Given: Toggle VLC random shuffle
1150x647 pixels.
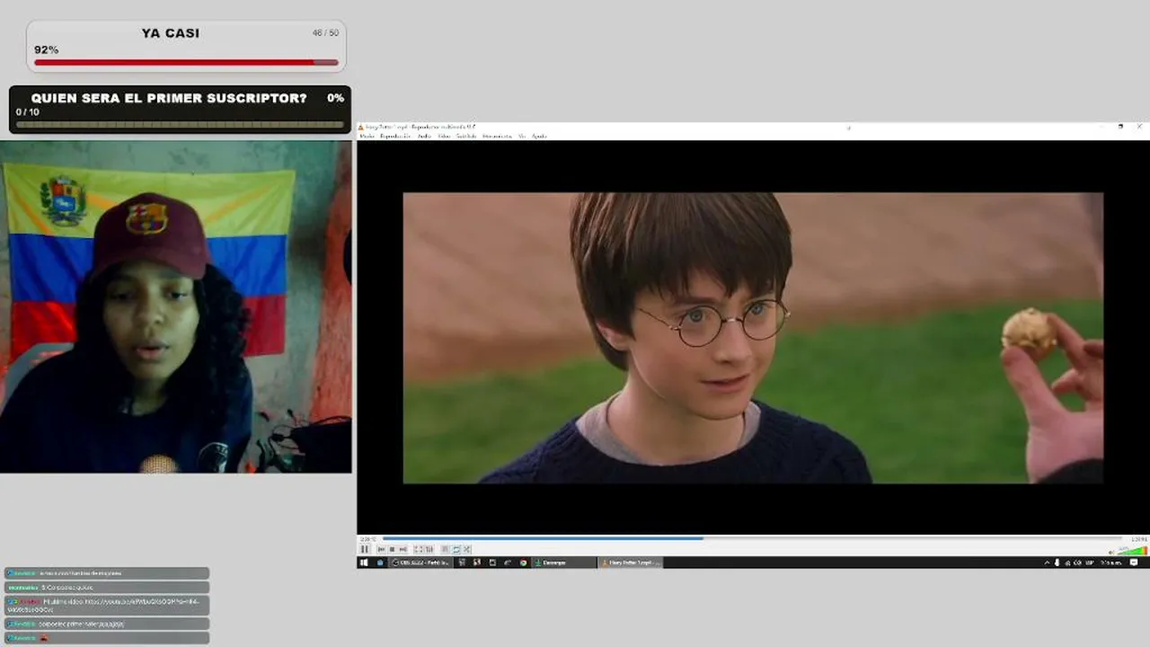Looking at the screenshot, I should coord(467,549).
